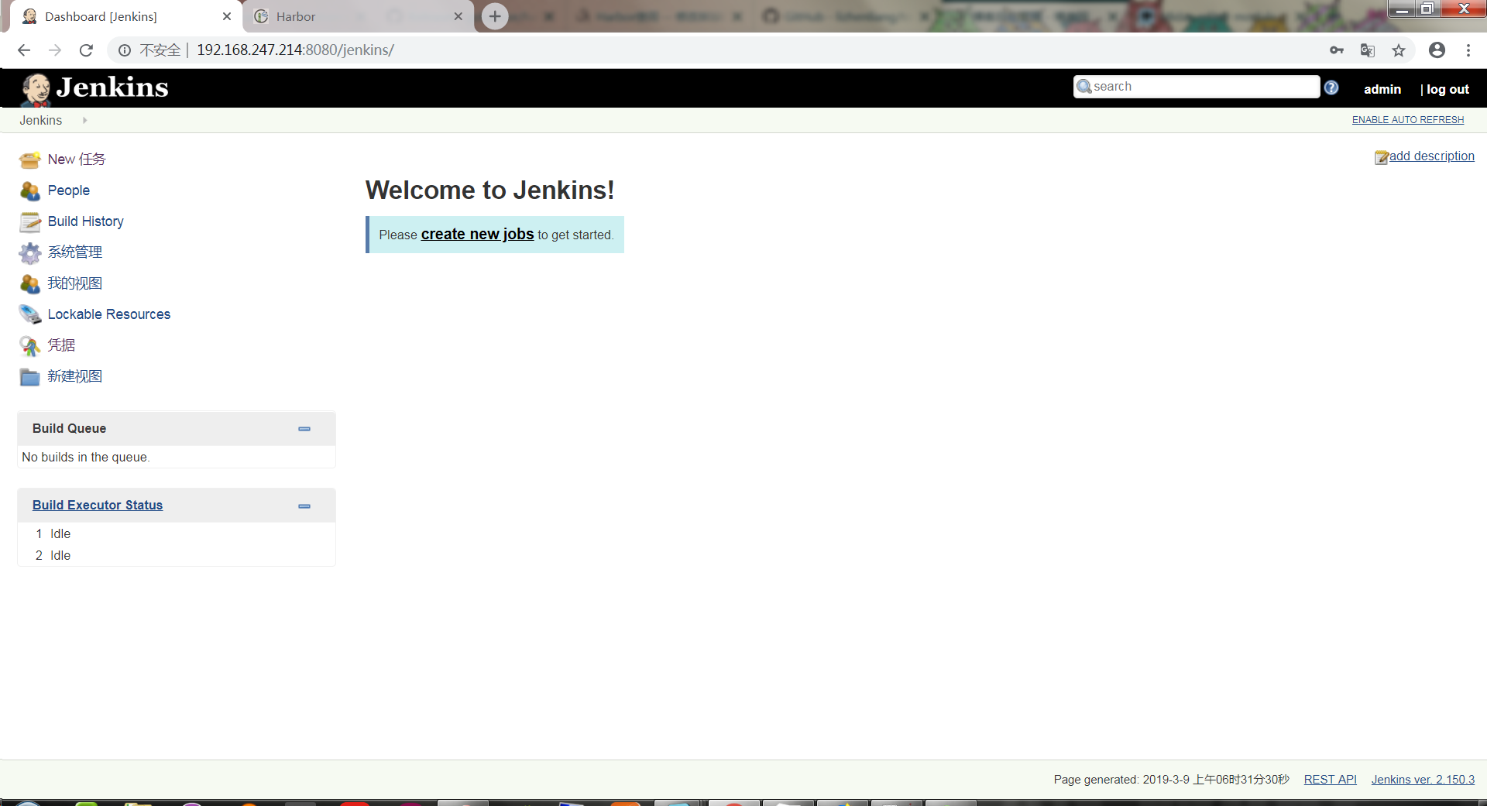
Task: Open New 任务 menu link
Action: [x=77, y=159]
